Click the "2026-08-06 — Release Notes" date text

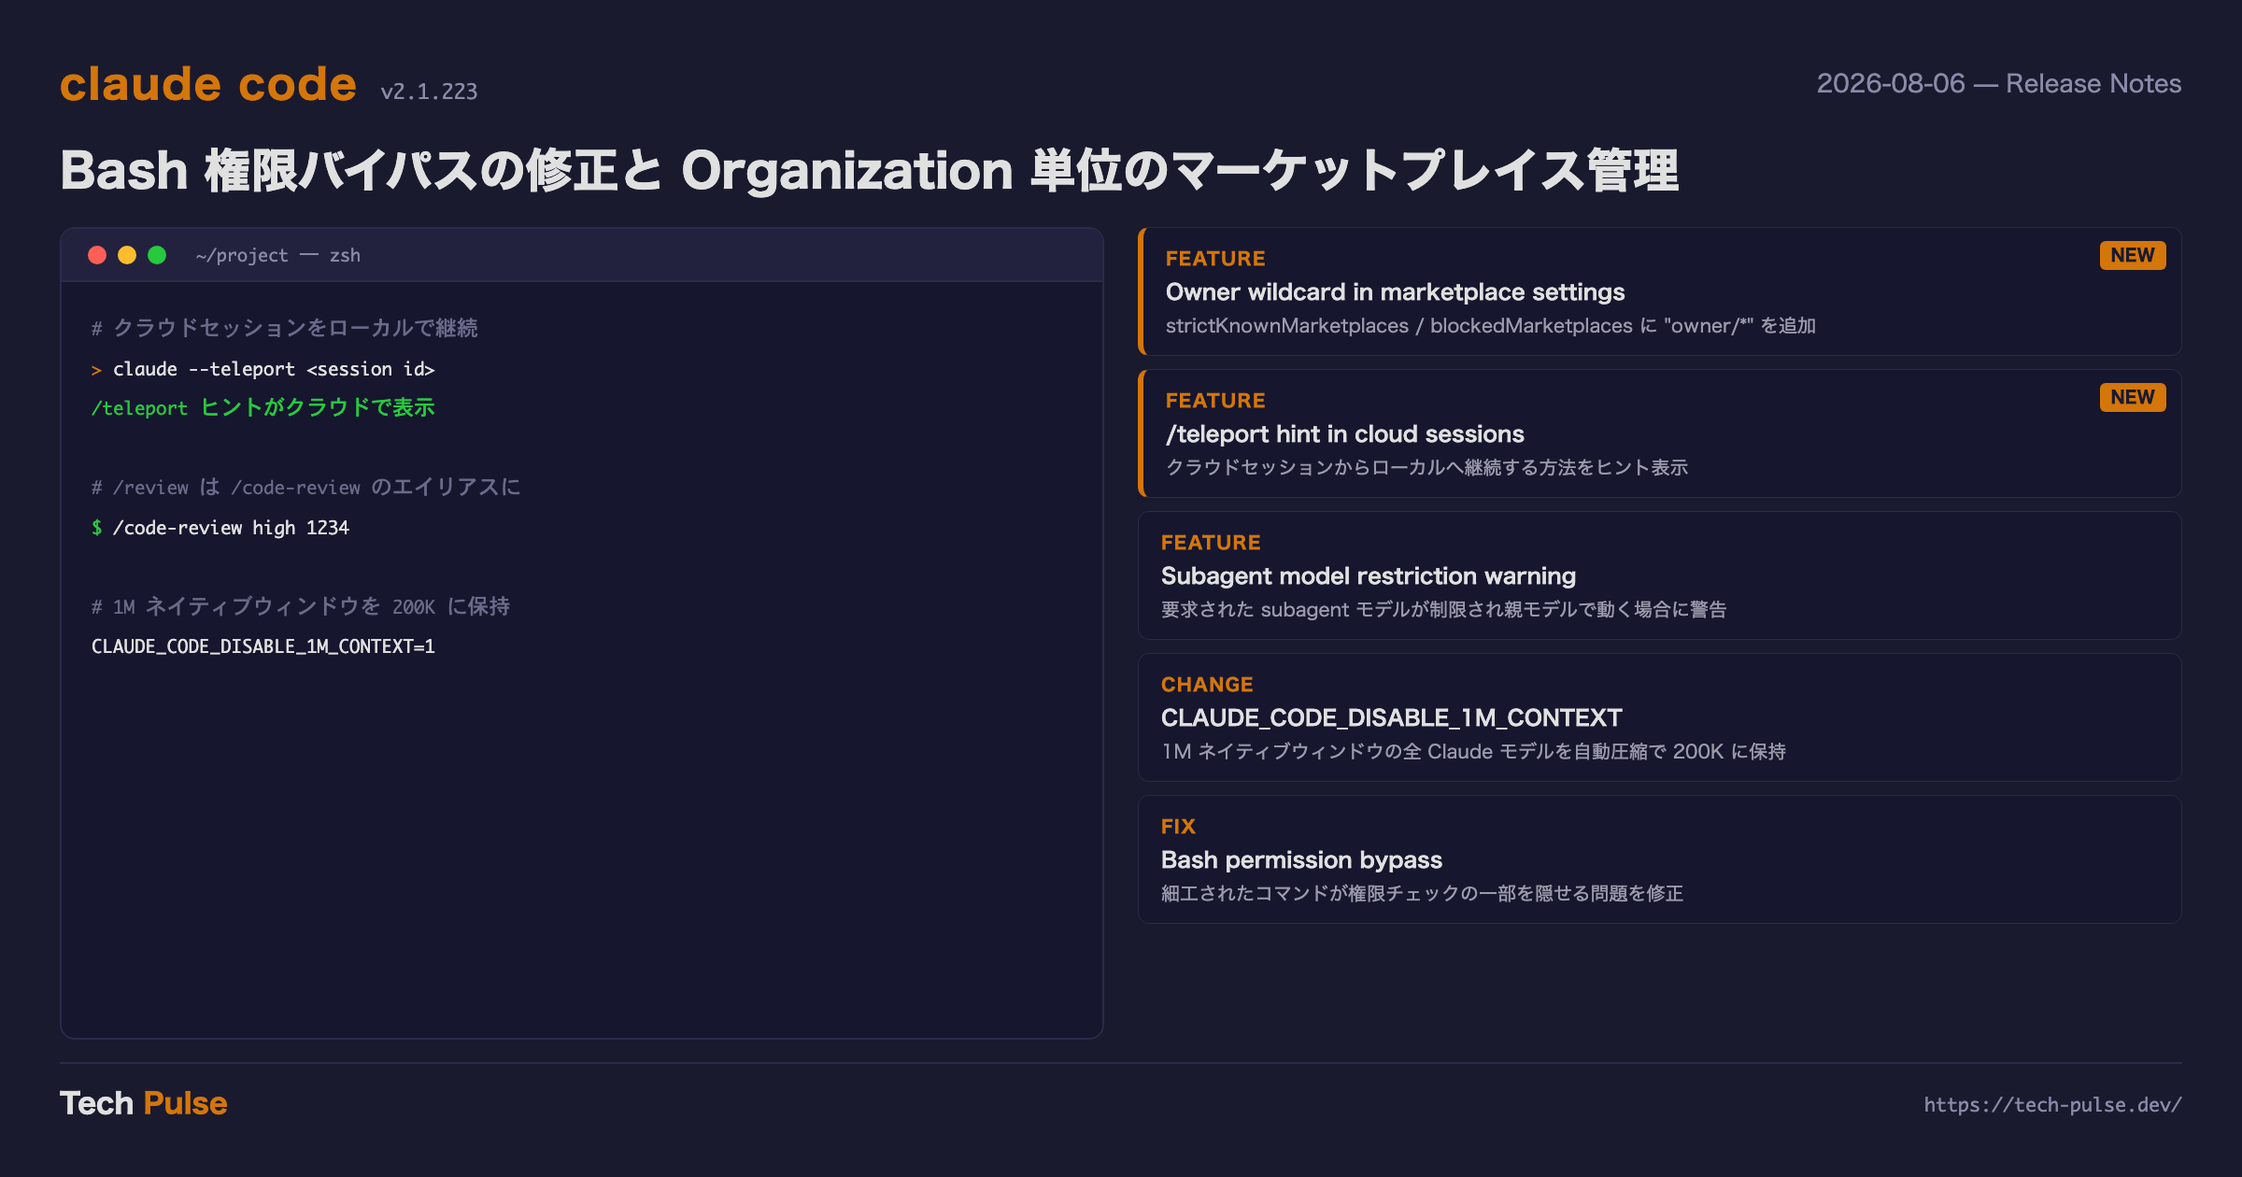[x=1999, y=84]
